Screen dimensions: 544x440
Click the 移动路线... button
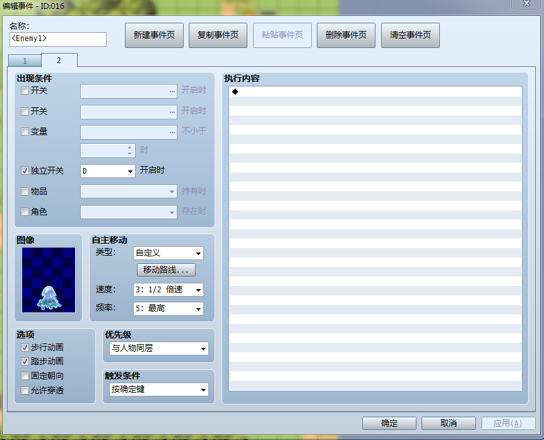point(166,270)
